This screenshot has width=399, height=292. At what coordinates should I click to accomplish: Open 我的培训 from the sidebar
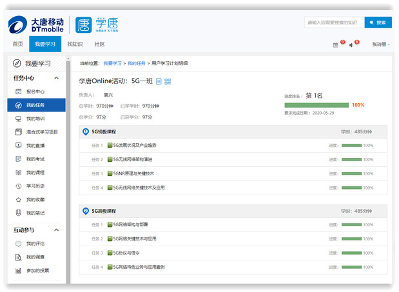(35, 119)
